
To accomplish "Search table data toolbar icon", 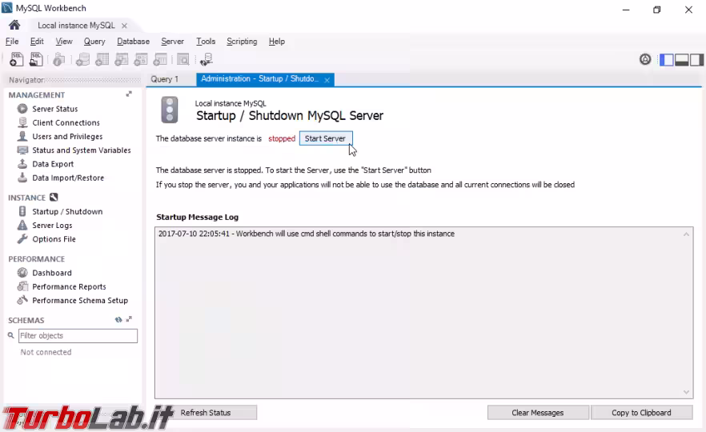I will (x=183, y=59).
